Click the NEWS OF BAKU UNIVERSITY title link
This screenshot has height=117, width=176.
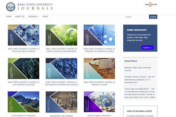tap(99, 116)
